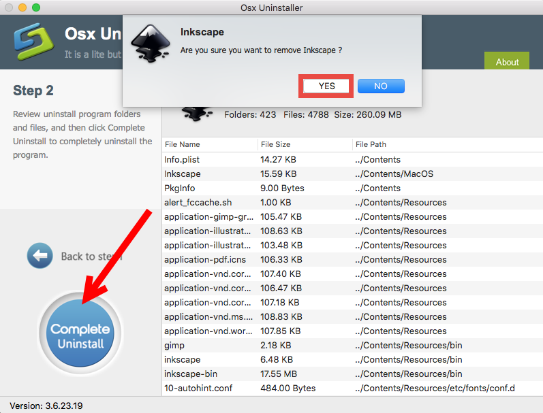This screenshot has width=543, height=413.
Task: Click the Inkscape icon beside folder stats
Action: pyautogui.click(x=197, y=114)
